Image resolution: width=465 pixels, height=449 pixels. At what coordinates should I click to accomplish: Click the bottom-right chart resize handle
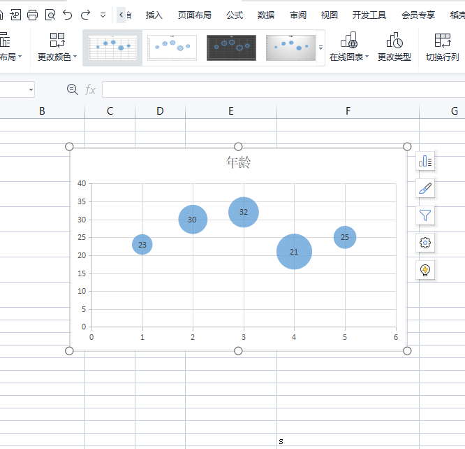pyautogui.click(x=407, y=351)
